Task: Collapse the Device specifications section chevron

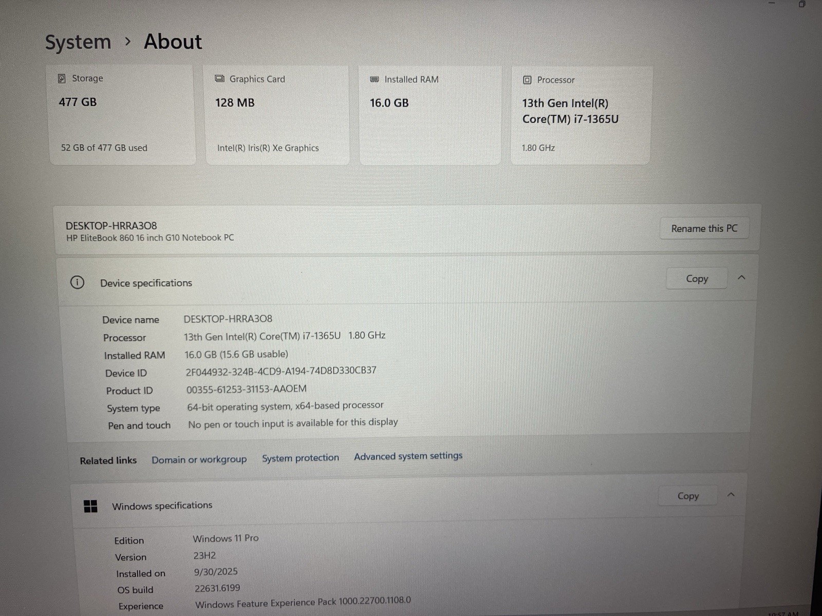Action: coord(741,278)
